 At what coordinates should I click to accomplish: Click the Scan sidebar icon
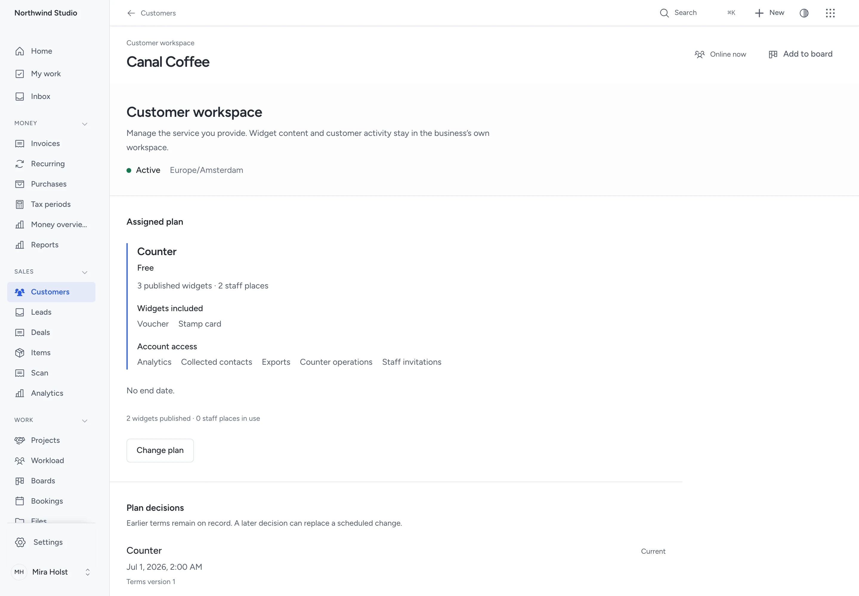click(x=20, y=373)
